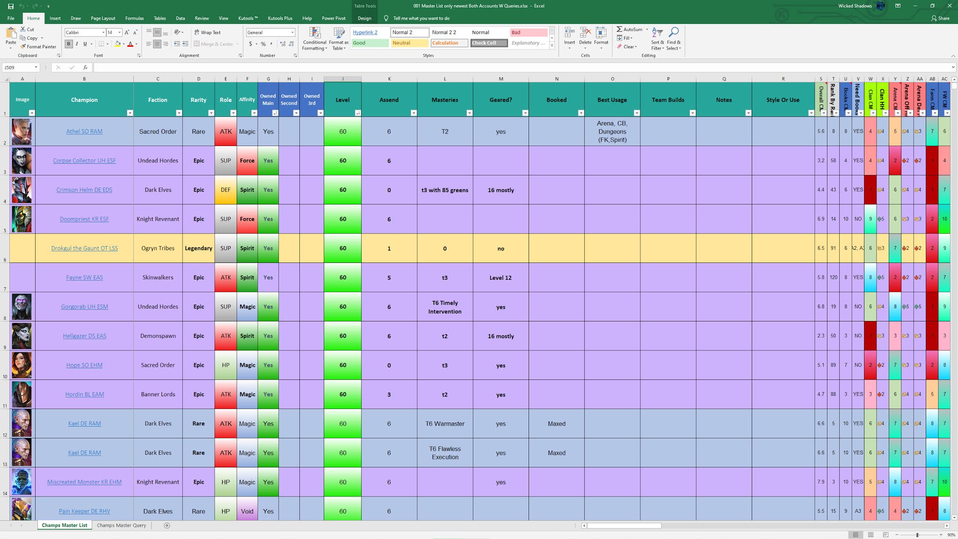The width and height of the screenshot is (958, 539).
Task: Open the File menu tab
Action: coord(11,18)
